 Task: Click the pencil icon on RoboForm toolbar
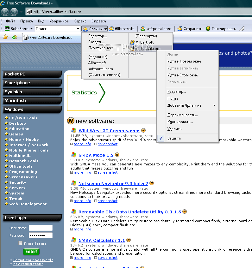pos(242,29)
